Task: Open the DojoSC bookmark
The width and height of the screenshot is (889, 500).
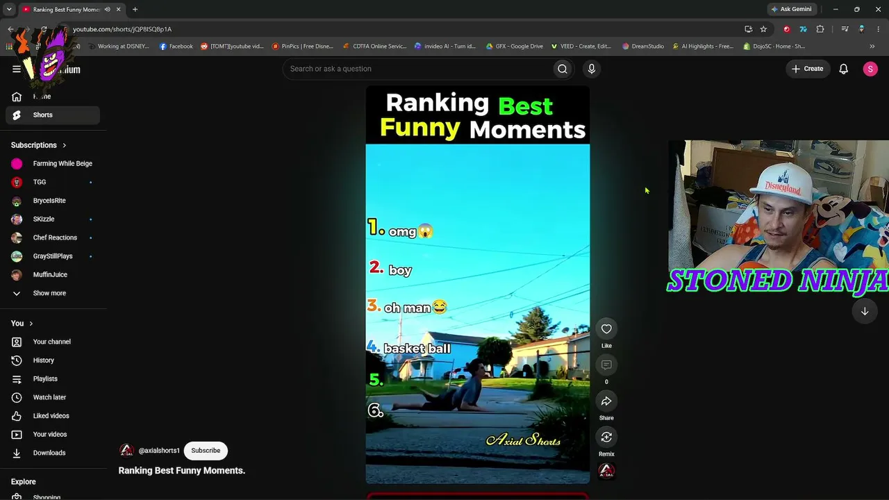Action: pos(774,47)
